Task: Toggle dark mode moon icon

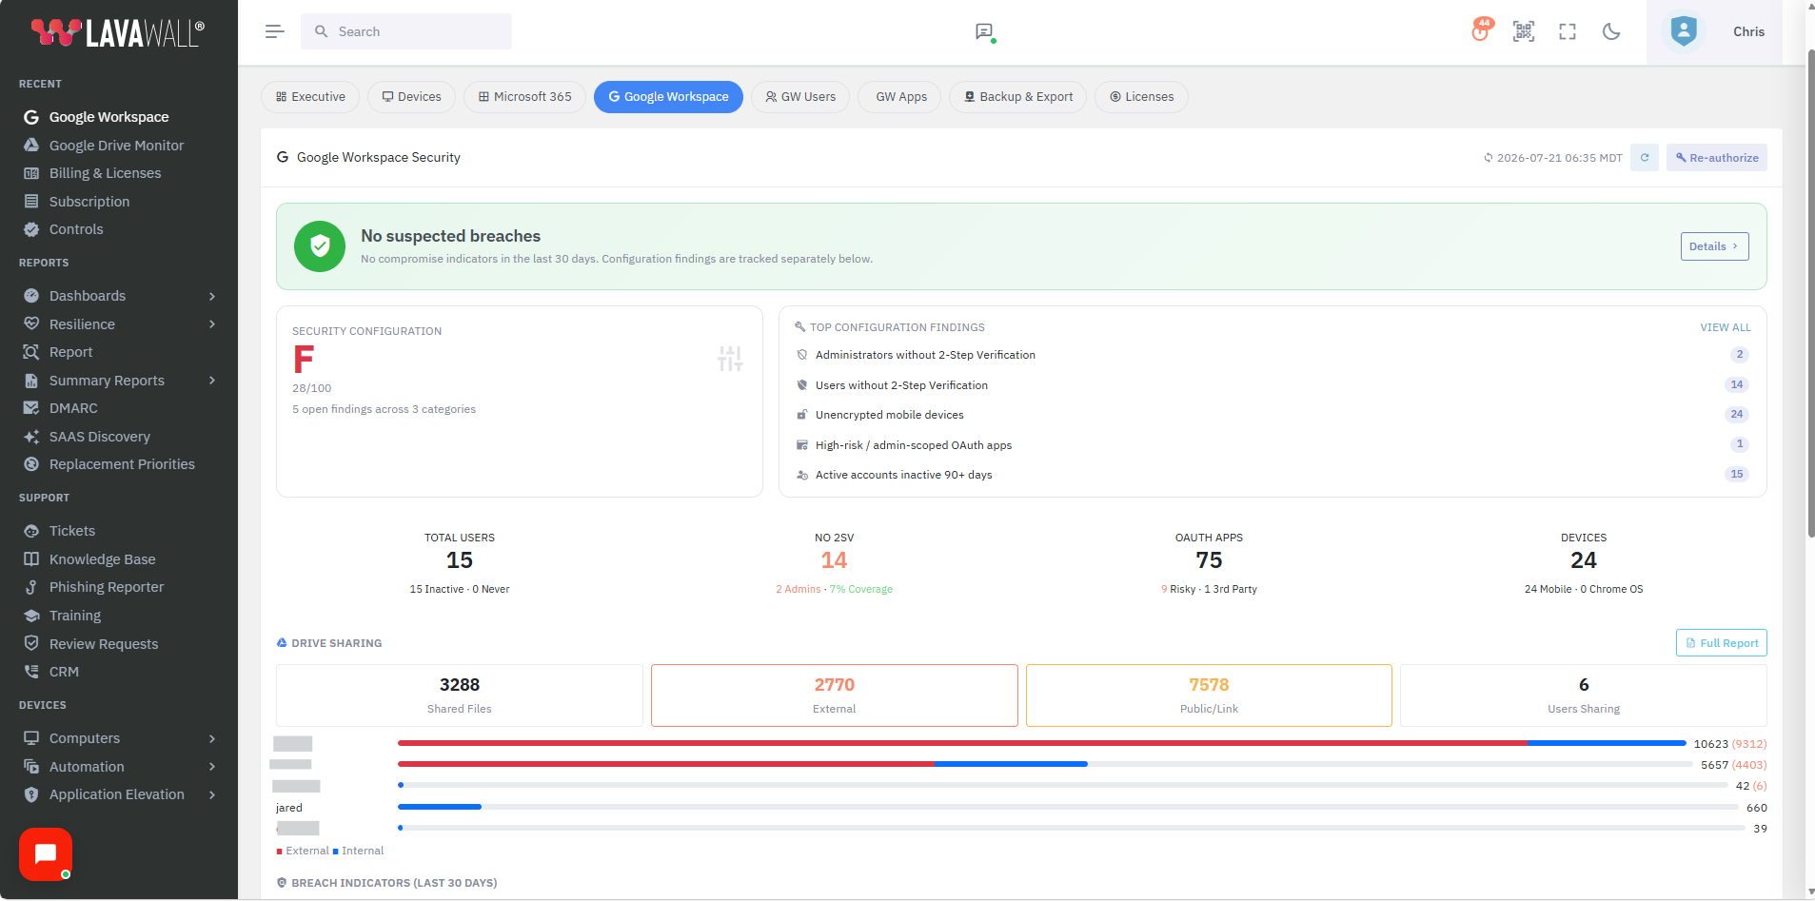Action: (x=1611, y=31)
